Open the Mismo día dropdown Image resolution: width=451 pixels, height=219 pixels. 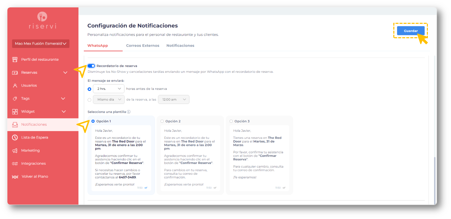pyautogui.click(x=109, y=100)
